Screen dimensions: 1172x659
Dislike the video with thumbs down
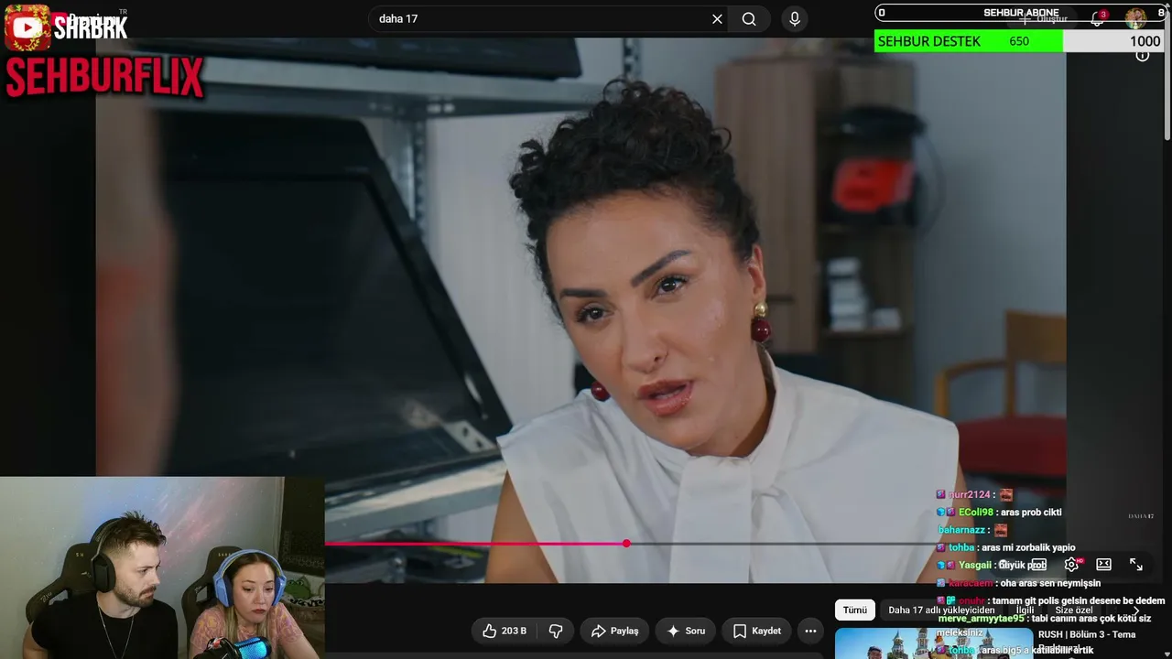click(x=556, y=631)
